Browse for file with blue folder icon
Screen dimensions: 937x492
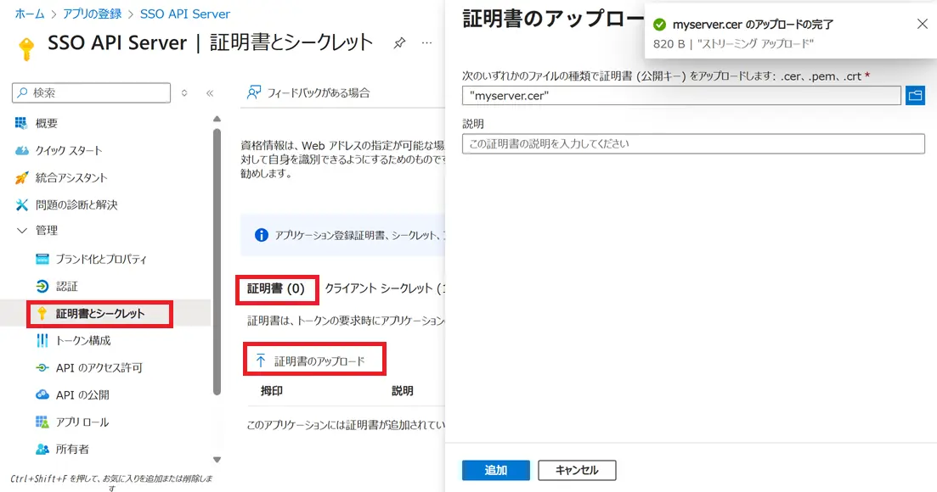(915, 95)
